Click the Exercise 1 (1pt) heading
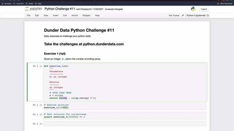The image size is (234, 131). coord(55,53)
